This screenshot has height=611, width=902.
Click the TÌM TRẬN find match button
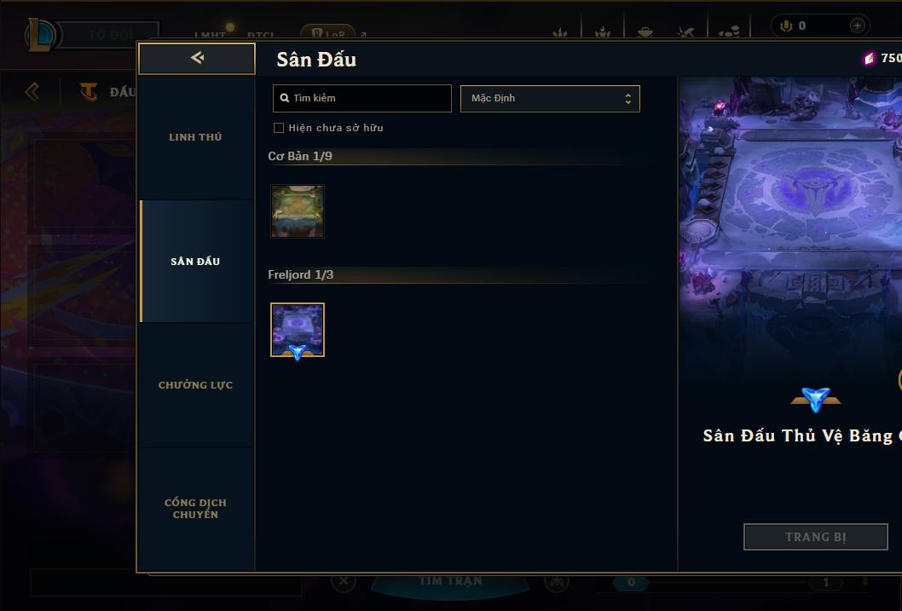(x=451, y=581)
